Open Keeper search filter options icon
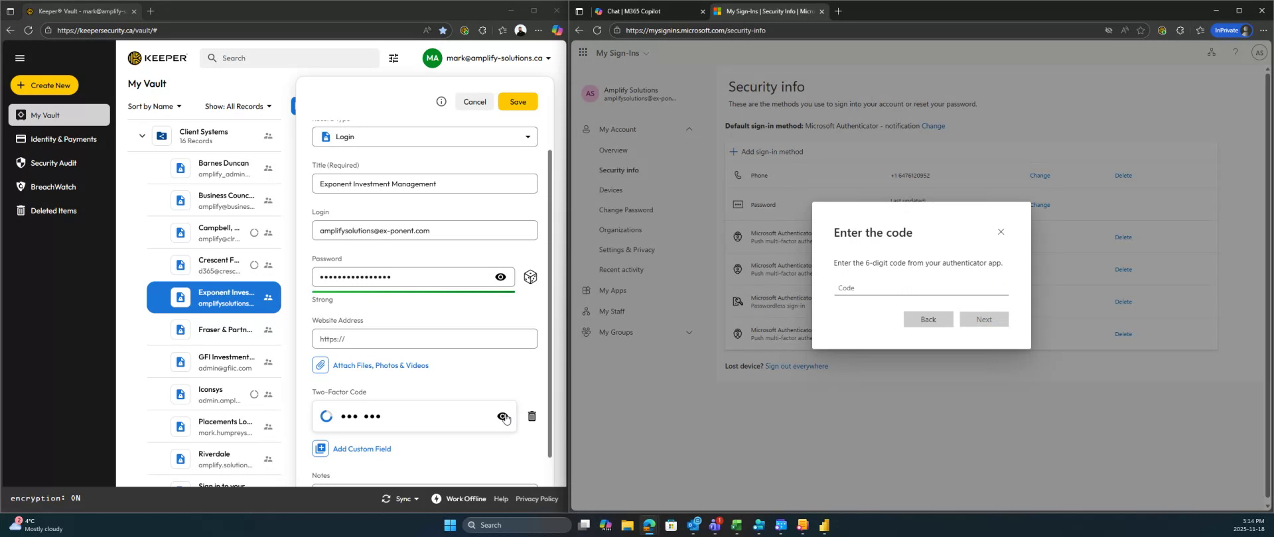1274x537 pixels. [x=393, y=58]
